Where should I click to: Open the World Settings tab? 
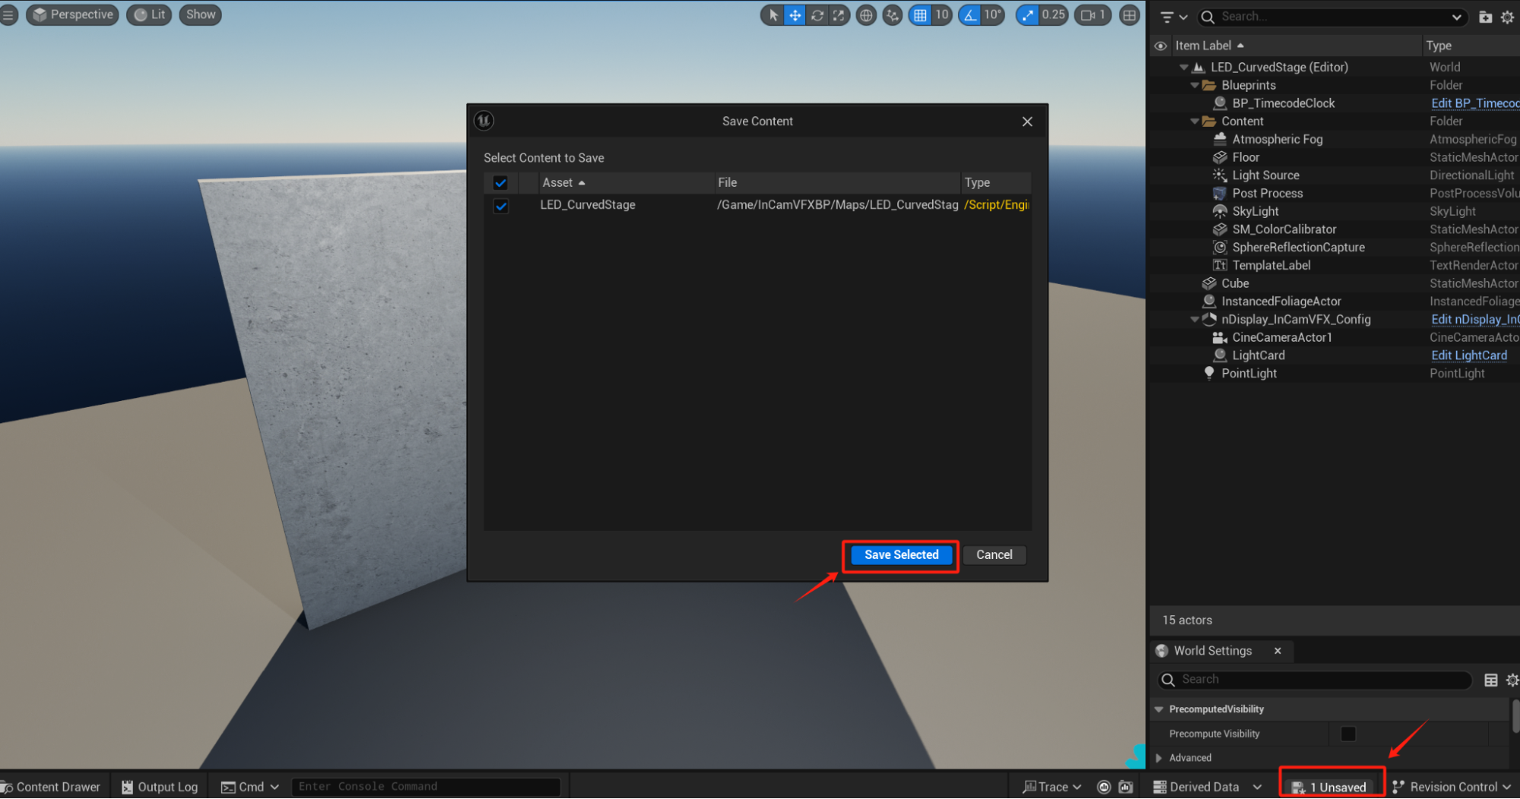[1212, 651]
